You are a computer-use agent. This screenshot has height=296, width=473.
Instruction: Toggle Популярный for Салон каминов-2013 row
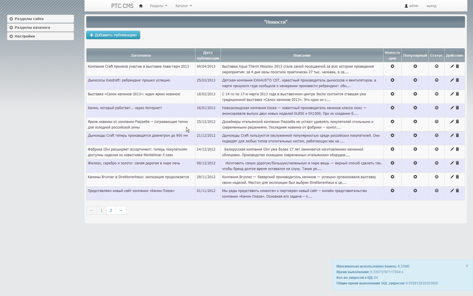coord(415,94)
